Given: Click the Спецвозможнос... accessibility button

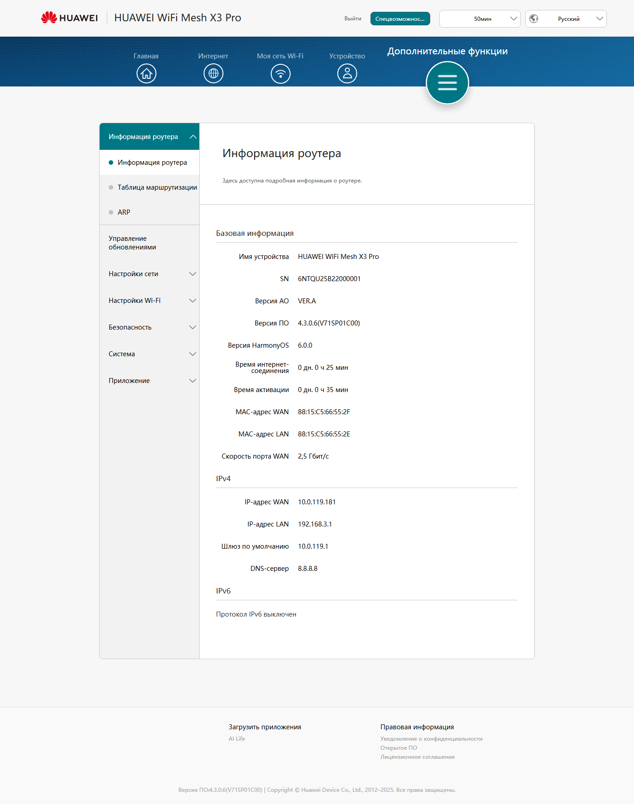Looking at the screenshot, I should click(x=400, y=19).
